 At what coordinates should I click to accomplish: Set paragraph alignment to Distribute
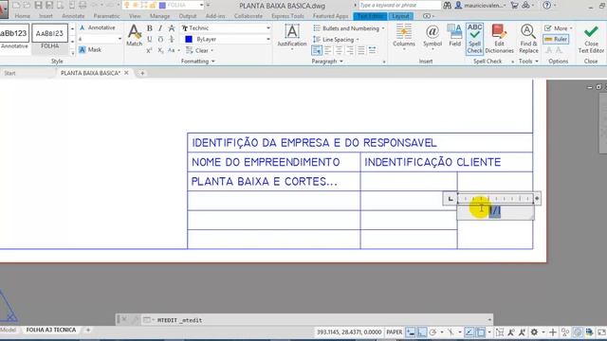pyautogui.click(x=372, y=50)
